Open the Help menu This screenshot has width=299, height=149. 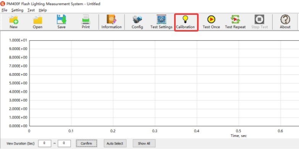pos(43,10)
